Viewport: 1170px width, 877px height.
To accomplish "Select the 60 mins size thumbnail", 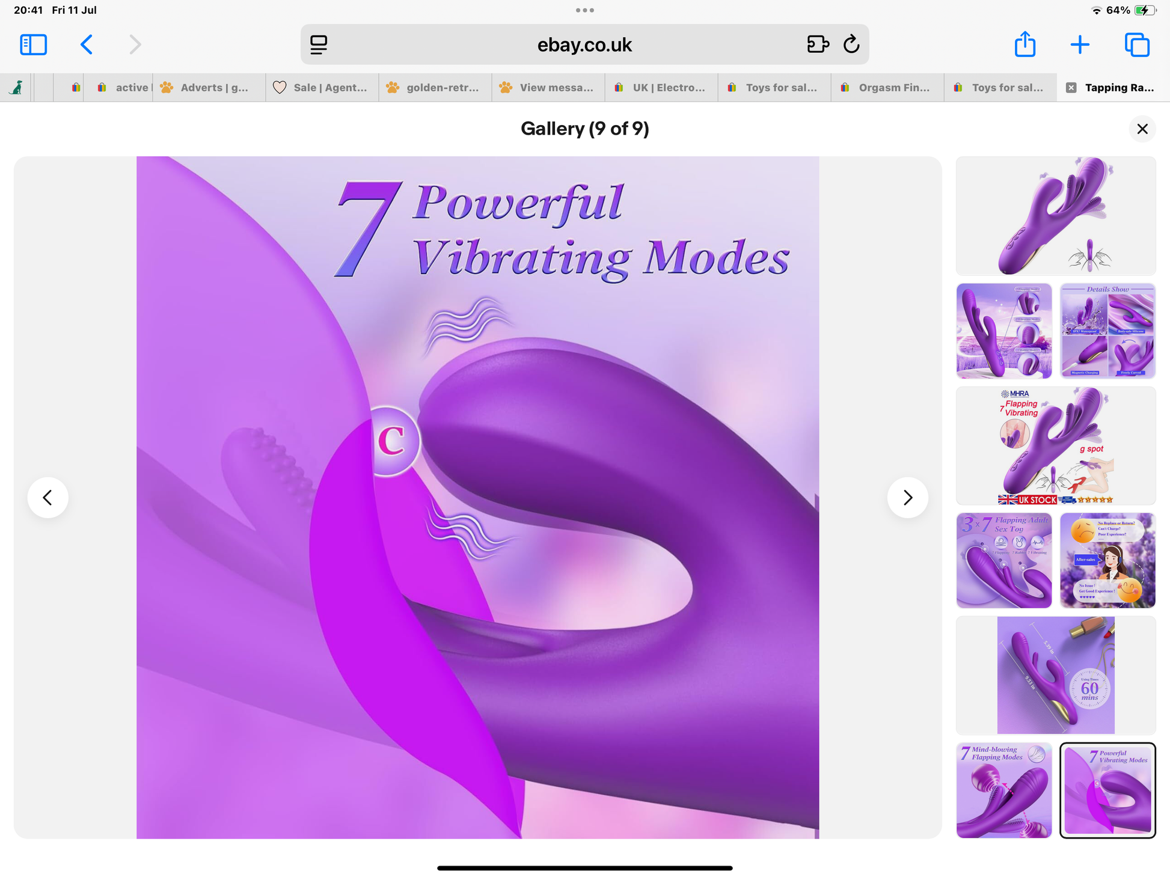I will (1056, 675).
